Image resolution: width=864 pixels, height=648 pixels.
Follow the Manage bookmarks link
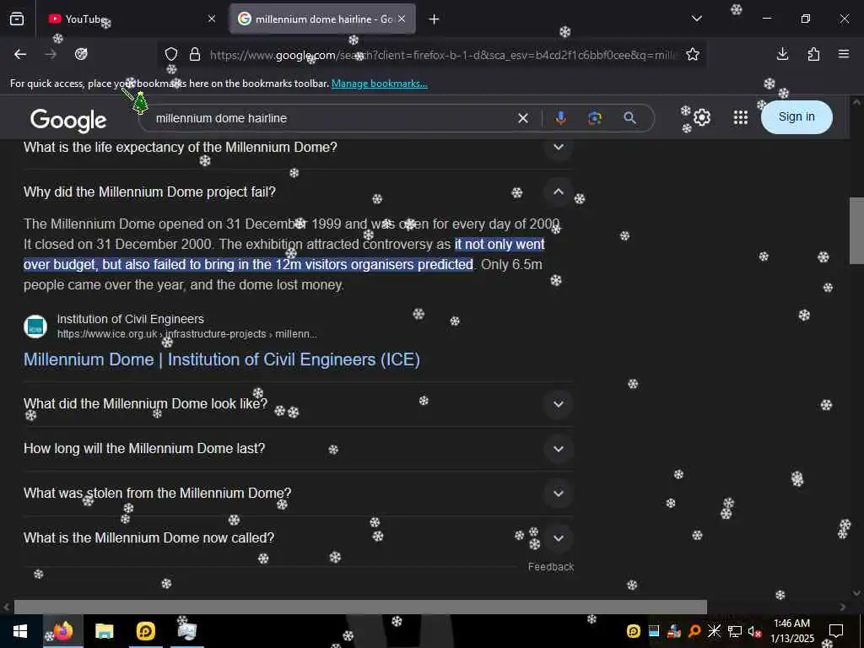pyautogui.click(x=379, y=84)
